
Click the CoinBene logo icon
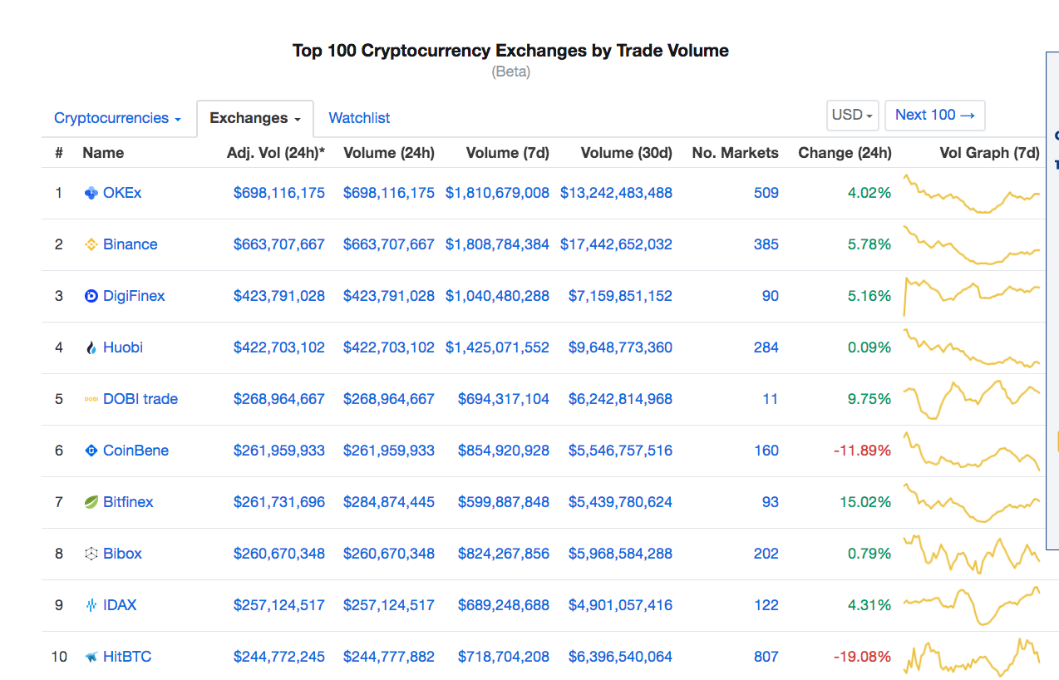(91, 451)
